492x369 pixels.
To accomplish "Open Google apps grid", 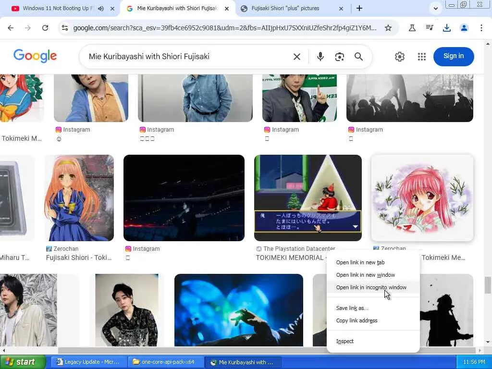I will click(x=422, y=57).
